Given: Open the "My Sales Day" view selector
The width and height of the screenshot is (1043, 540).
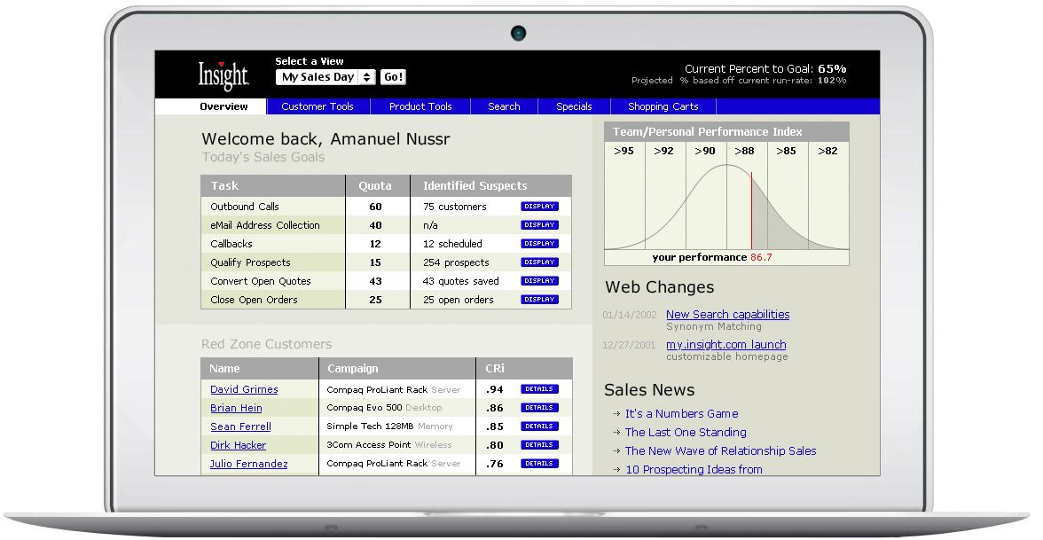Looking at the screenshot, I should tap(323, 76).
